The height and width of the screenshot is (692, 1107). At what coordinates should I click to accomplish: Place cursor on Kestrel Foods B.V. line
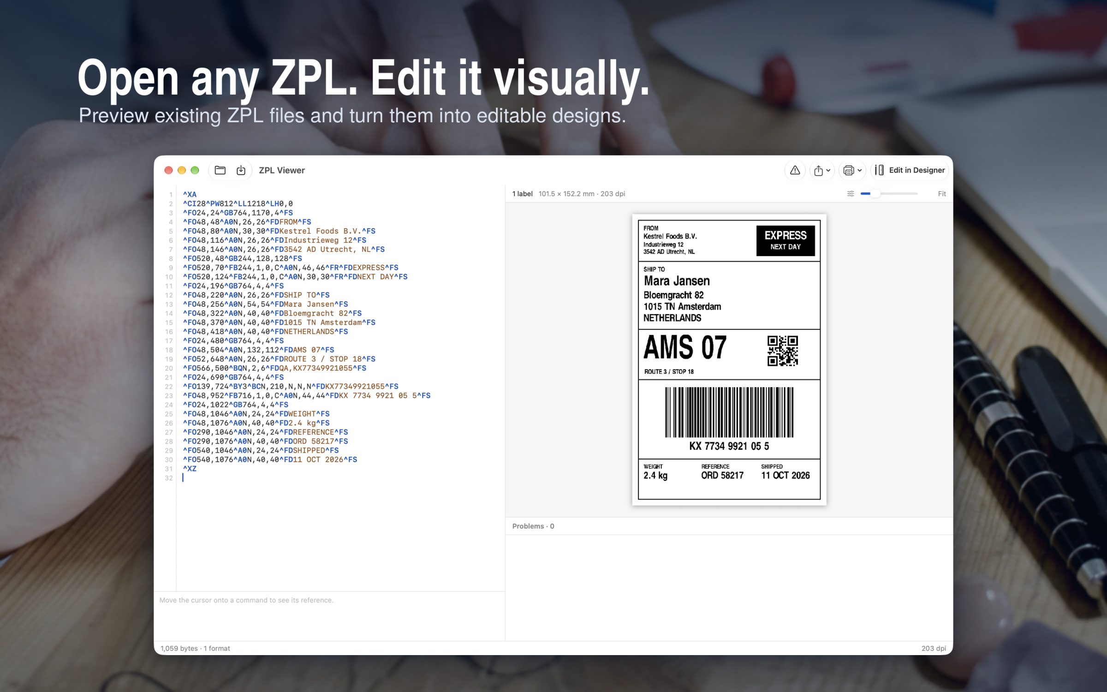pyautogui.click(x=279, y=231)
